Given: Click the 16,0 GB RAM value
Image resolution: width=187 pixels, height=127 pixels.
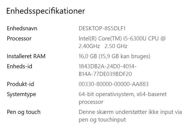Looking at the screenshot, I should 88,56.
